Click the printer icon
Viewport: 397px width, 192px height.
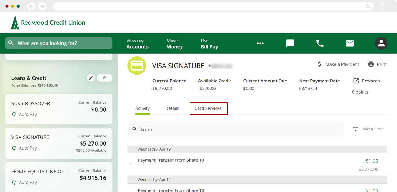coord(371,64)
